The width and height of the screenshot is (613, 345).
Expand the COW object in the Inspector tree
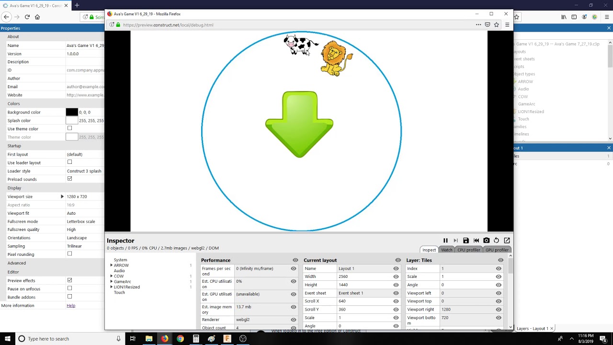[x=112, y=276]
